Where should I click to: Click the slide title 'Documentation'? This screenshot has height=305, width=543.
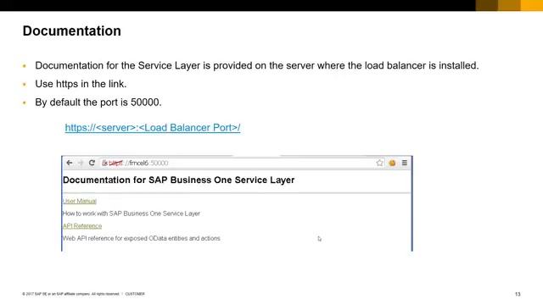pyautogui.click(x=72, y=30)
